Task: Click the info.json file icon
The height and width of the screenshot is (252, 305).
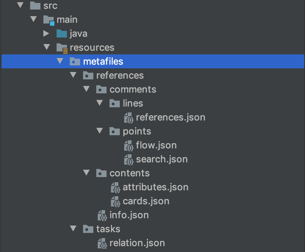Action: click(102, 215)
